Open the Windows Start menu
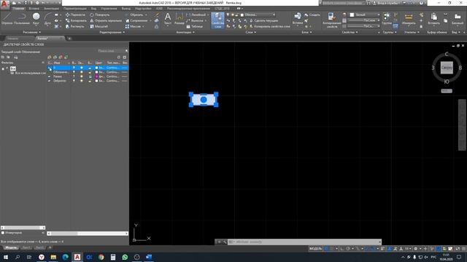Image resolution: width=467 pixels, height=262 pixels. (x=6, y=257)
